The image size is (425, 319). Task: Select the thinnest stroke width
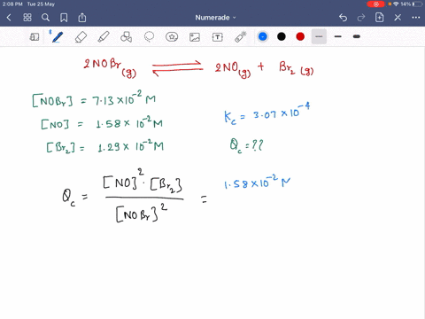point(319,36)
